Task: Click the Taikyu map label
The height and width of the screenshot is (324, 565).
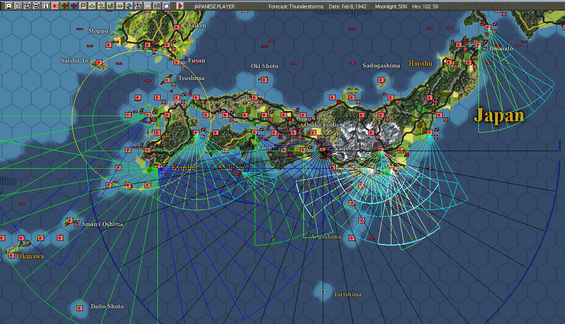Action: 197,25
